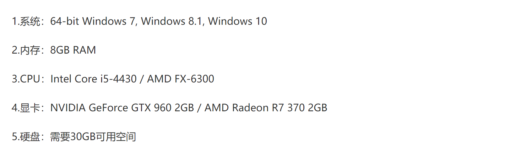The width and height of the screenshot is (505, 147).
Task: Click the '64-bit' text
Action: [x=65, y=21]
